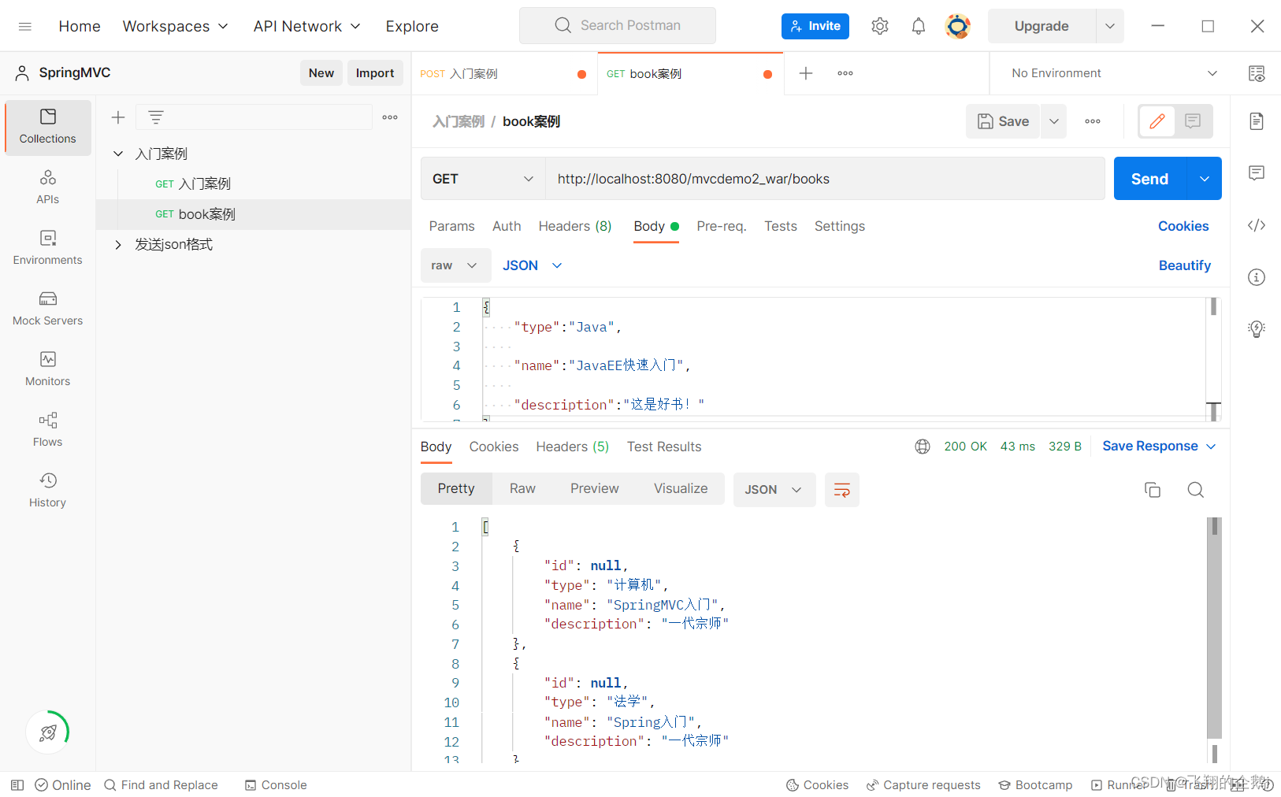Open the Collections sidebar panel
The image size is (1281, 797).
click(48, 127)
